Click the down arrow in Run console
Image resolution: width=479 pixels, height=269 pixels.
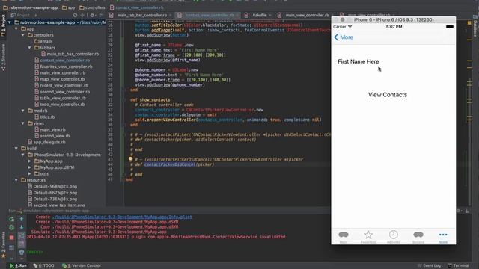[22, 227]
